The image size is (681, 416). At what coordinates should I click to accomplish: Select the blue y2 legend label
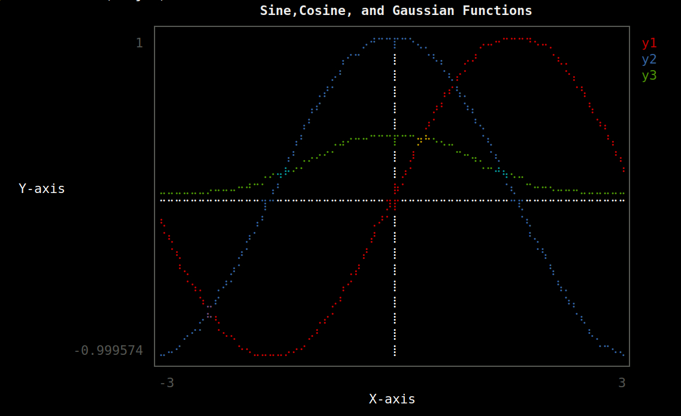pyautogui.click(x=649, y=59)
